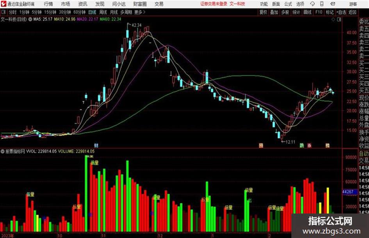Click the 文一科技 stock name in title bar
369x238 pixels.
click(x=237, y=4)
